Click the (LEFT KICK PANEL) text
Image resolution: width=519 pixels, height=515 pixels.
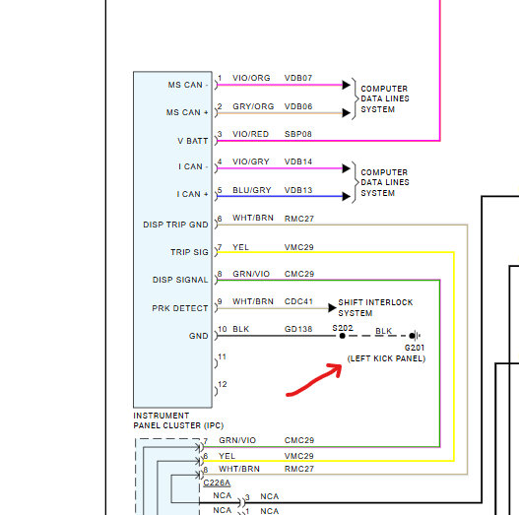pos(386,358)
